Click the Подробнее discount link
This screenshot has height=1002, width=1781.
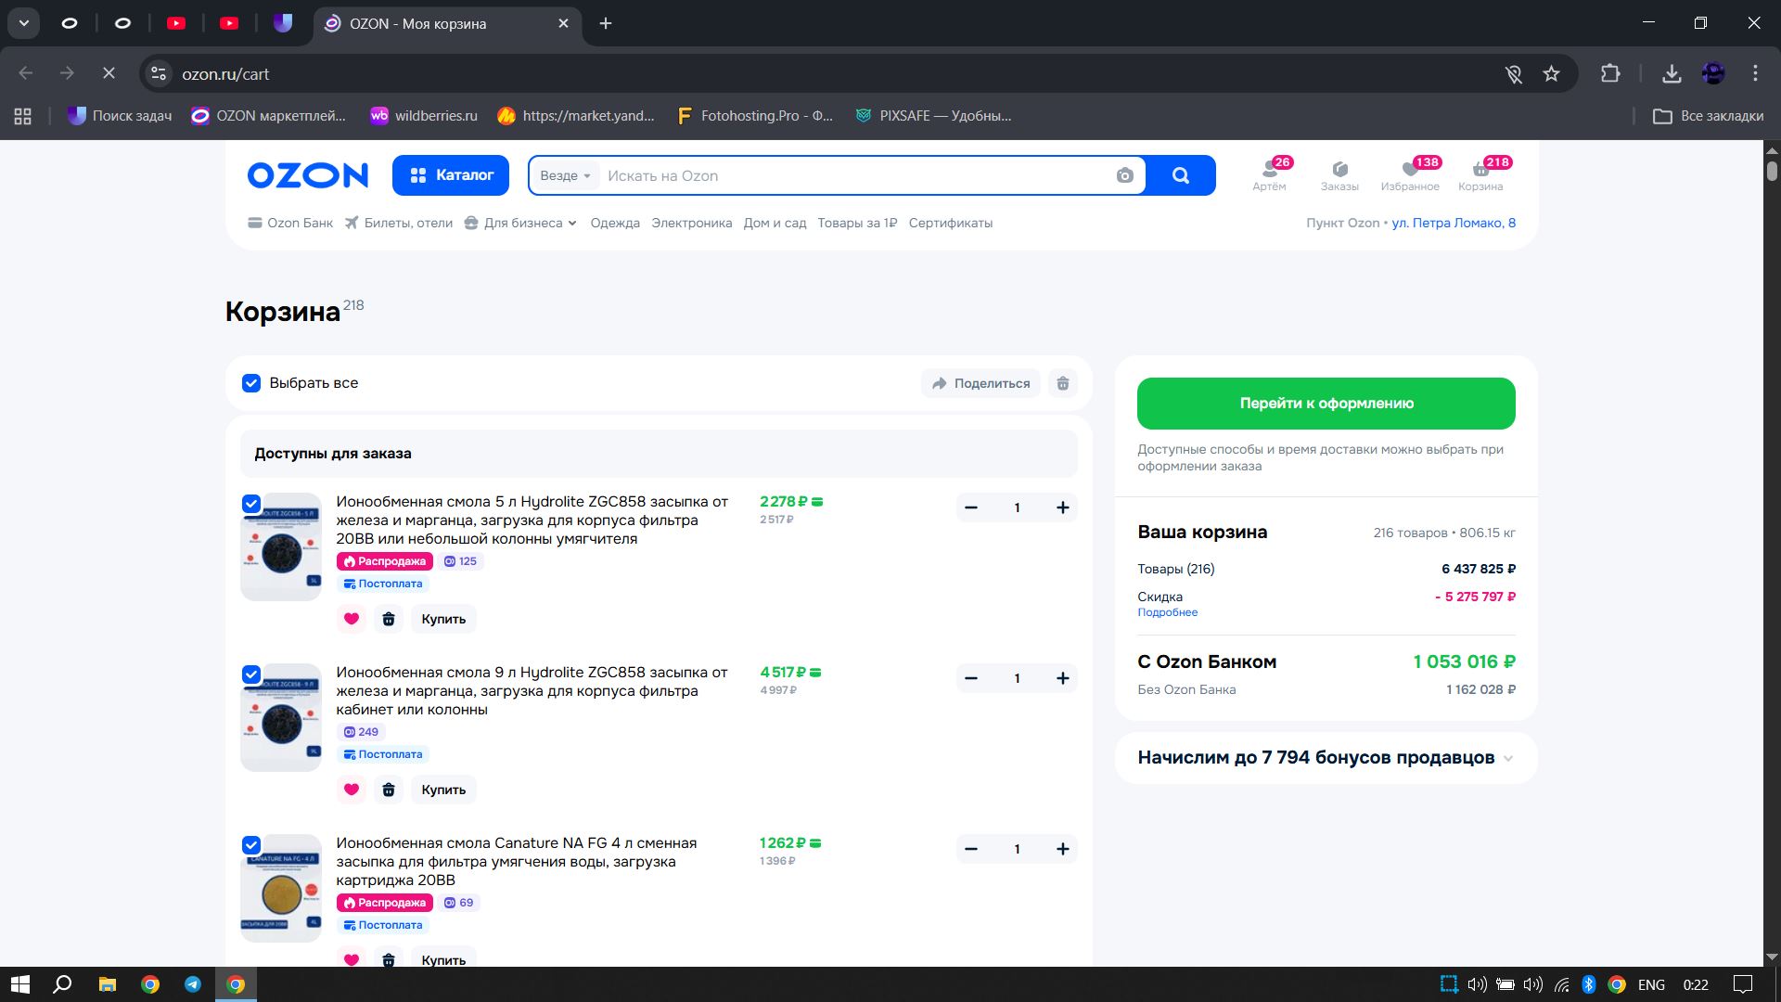pyautogui.click(x=1167, y=612)
